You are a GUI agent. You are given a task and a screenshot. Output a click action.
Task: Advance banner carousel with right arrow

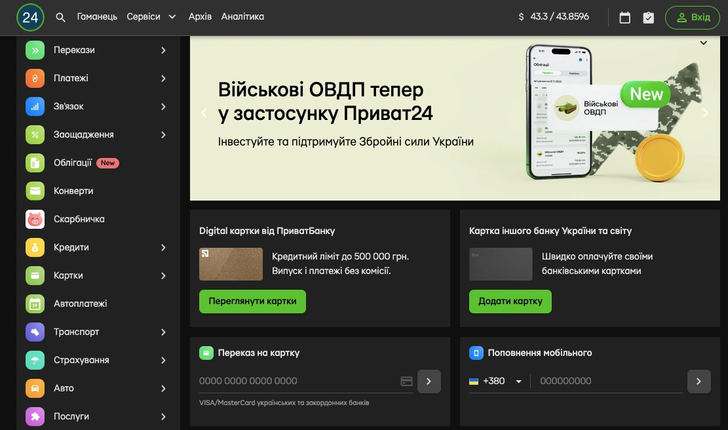[705, 113]
